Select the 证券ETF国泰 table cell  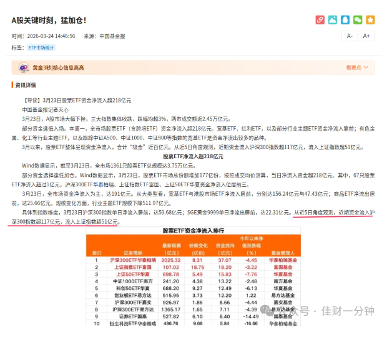point(133,316)
